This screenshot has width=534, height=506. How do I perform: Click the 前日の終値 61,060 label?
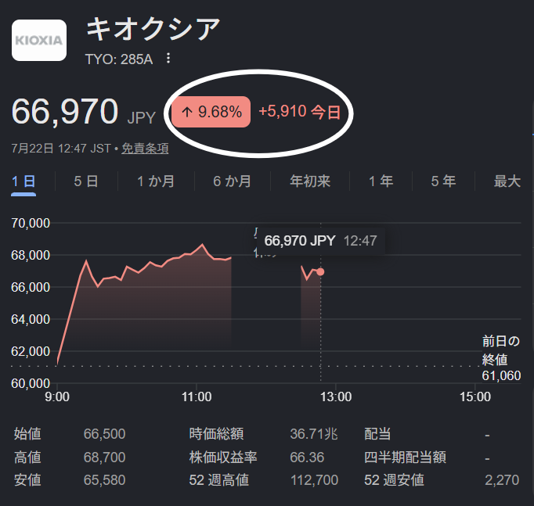point(501,358)
